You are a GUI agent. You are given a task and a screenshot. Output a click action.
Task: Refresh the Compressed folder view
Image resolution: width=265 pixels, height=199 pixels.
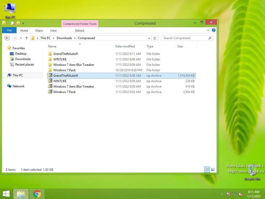(155, 38)
